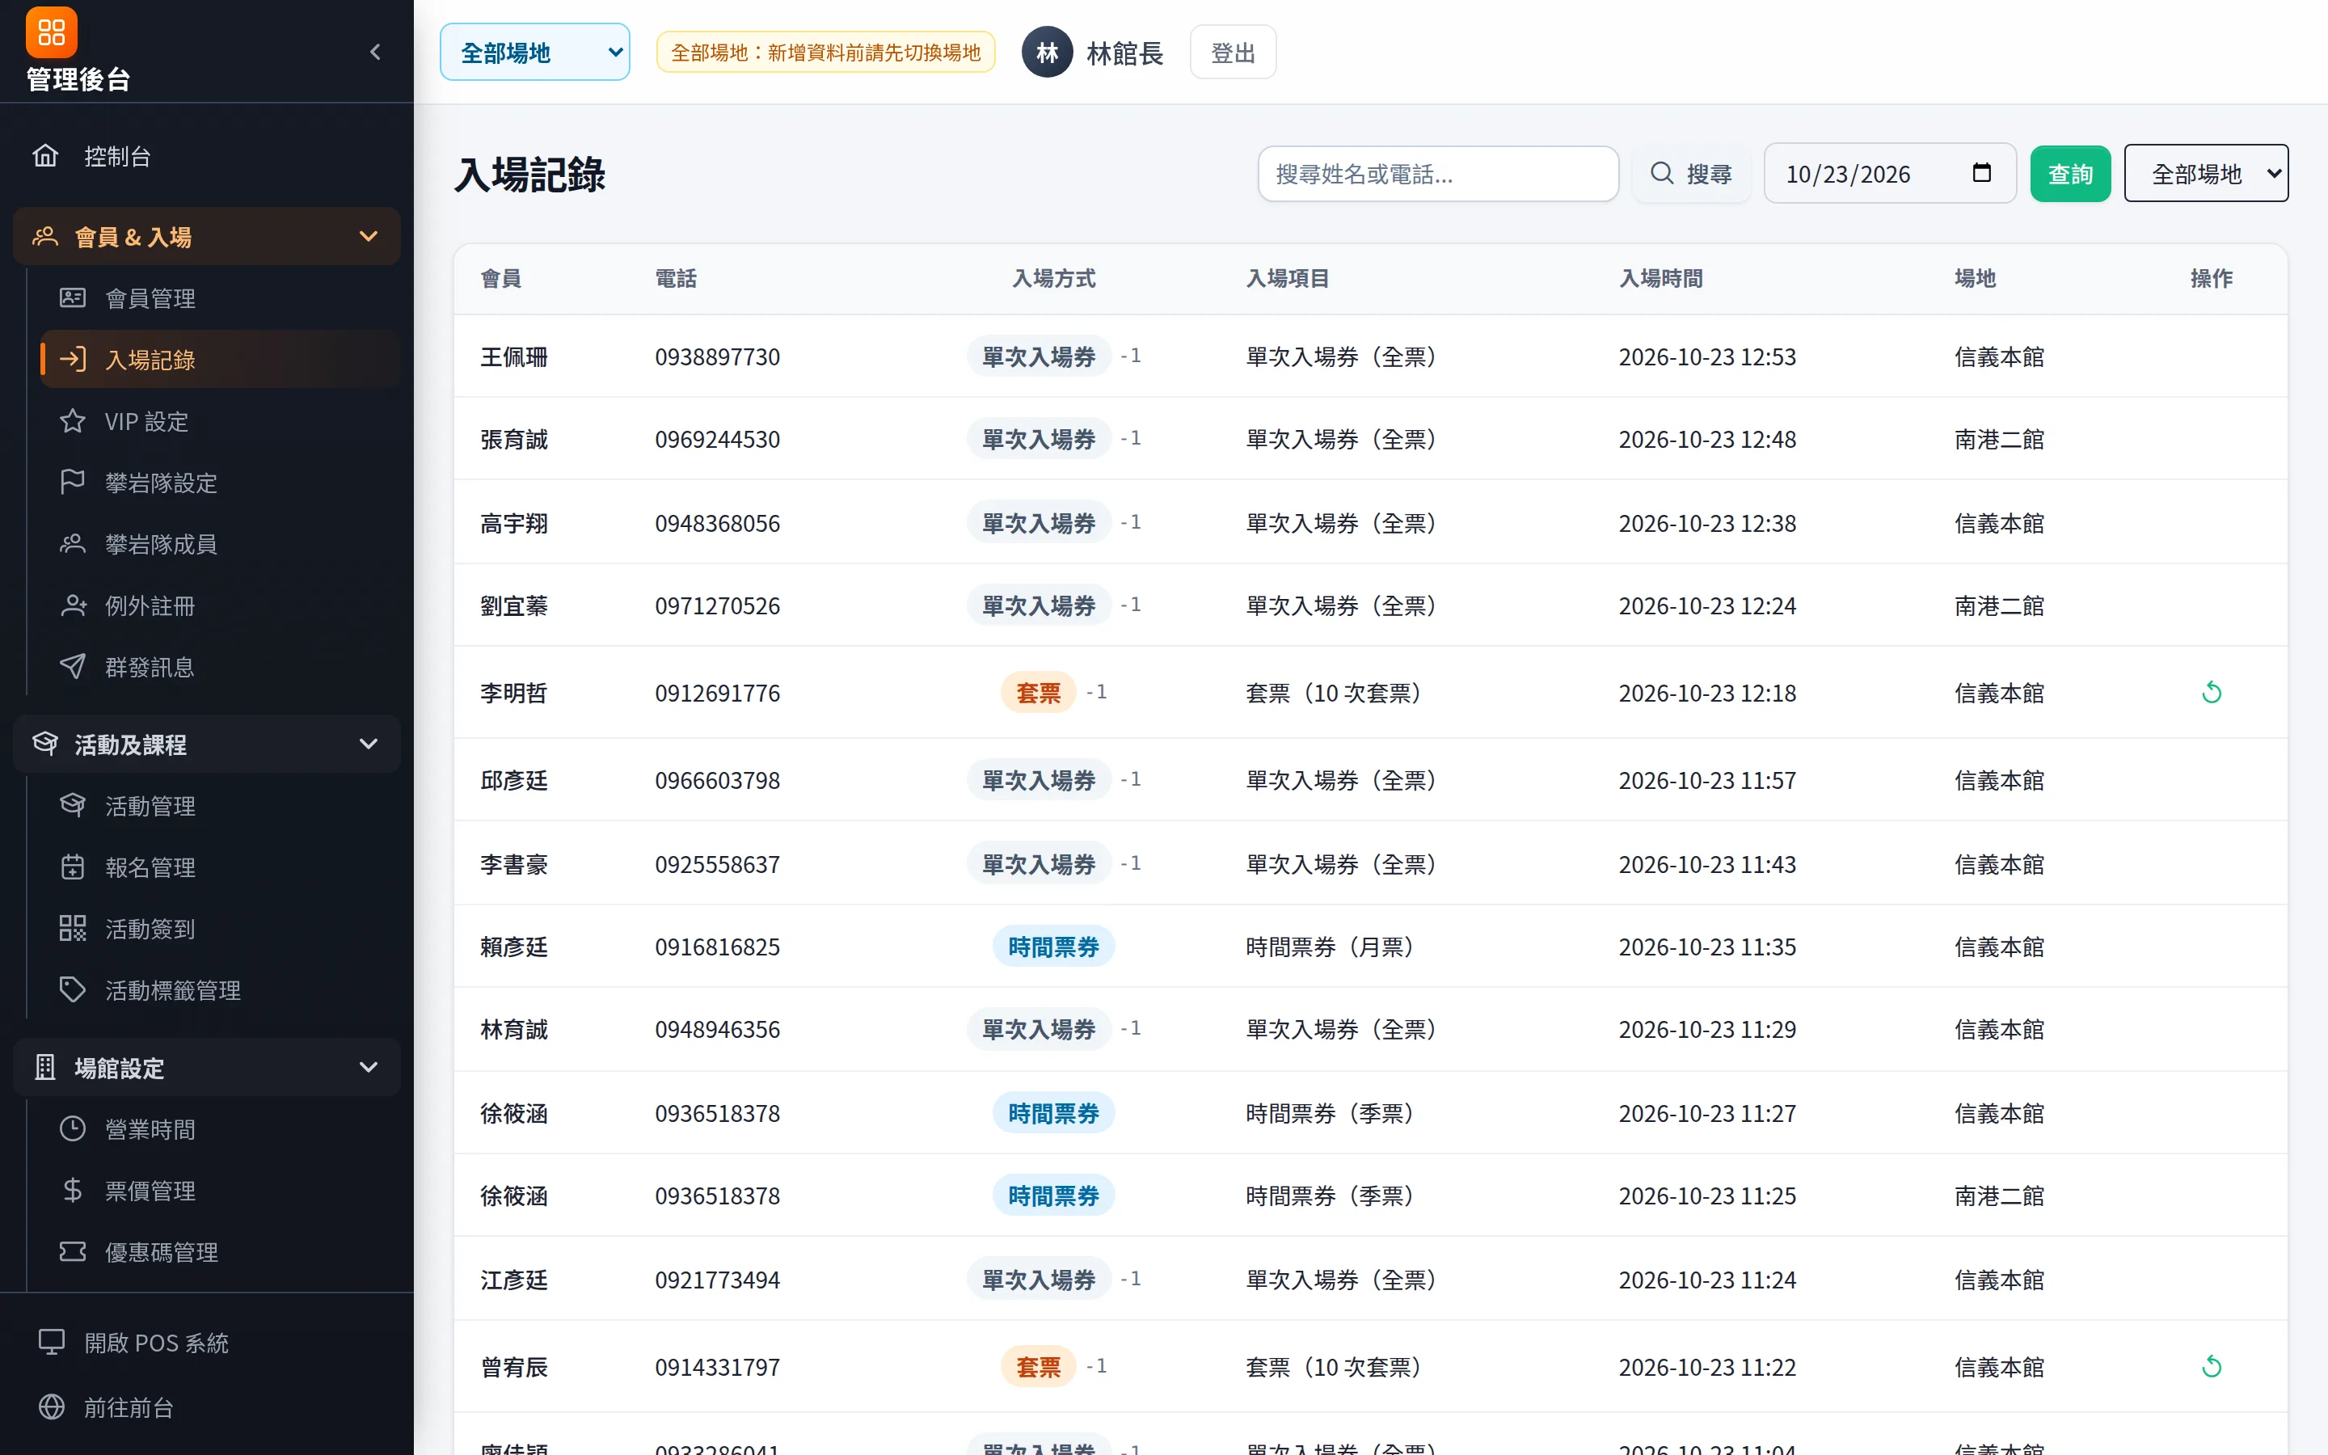Click the ticket icon for 優惠碼管理

pos(72,1252)
